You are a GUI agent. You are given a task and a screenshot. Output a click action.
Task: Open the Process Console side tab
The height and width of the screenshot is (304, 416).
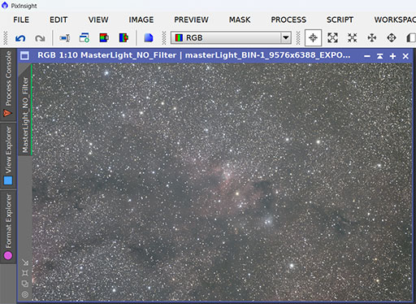click(8, 84)
